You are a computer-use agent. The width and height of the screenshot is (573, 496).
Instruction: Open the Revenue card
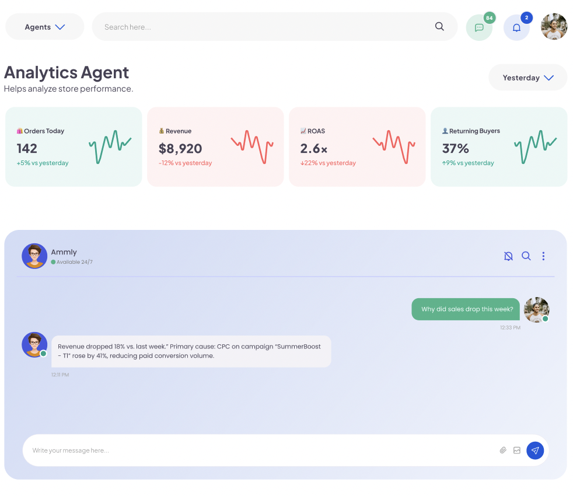click(215, 146)
